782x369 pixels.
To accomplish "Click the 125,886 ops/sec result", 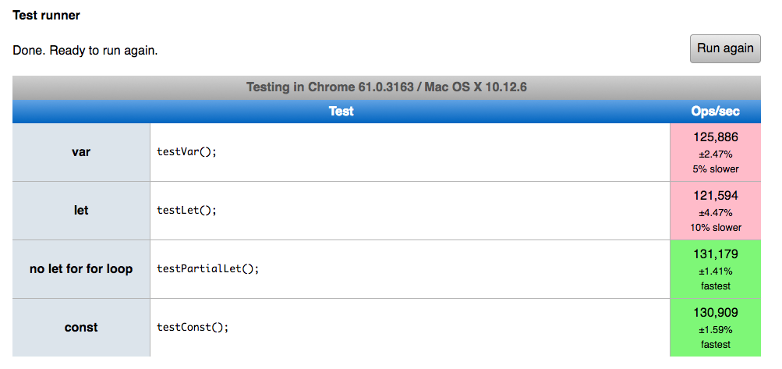I will pyautogui.click(x=715, y=137).
